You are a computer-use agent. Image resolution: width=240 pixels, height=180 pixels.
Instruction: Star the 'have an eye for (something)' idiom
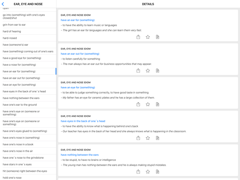[148, 104]
